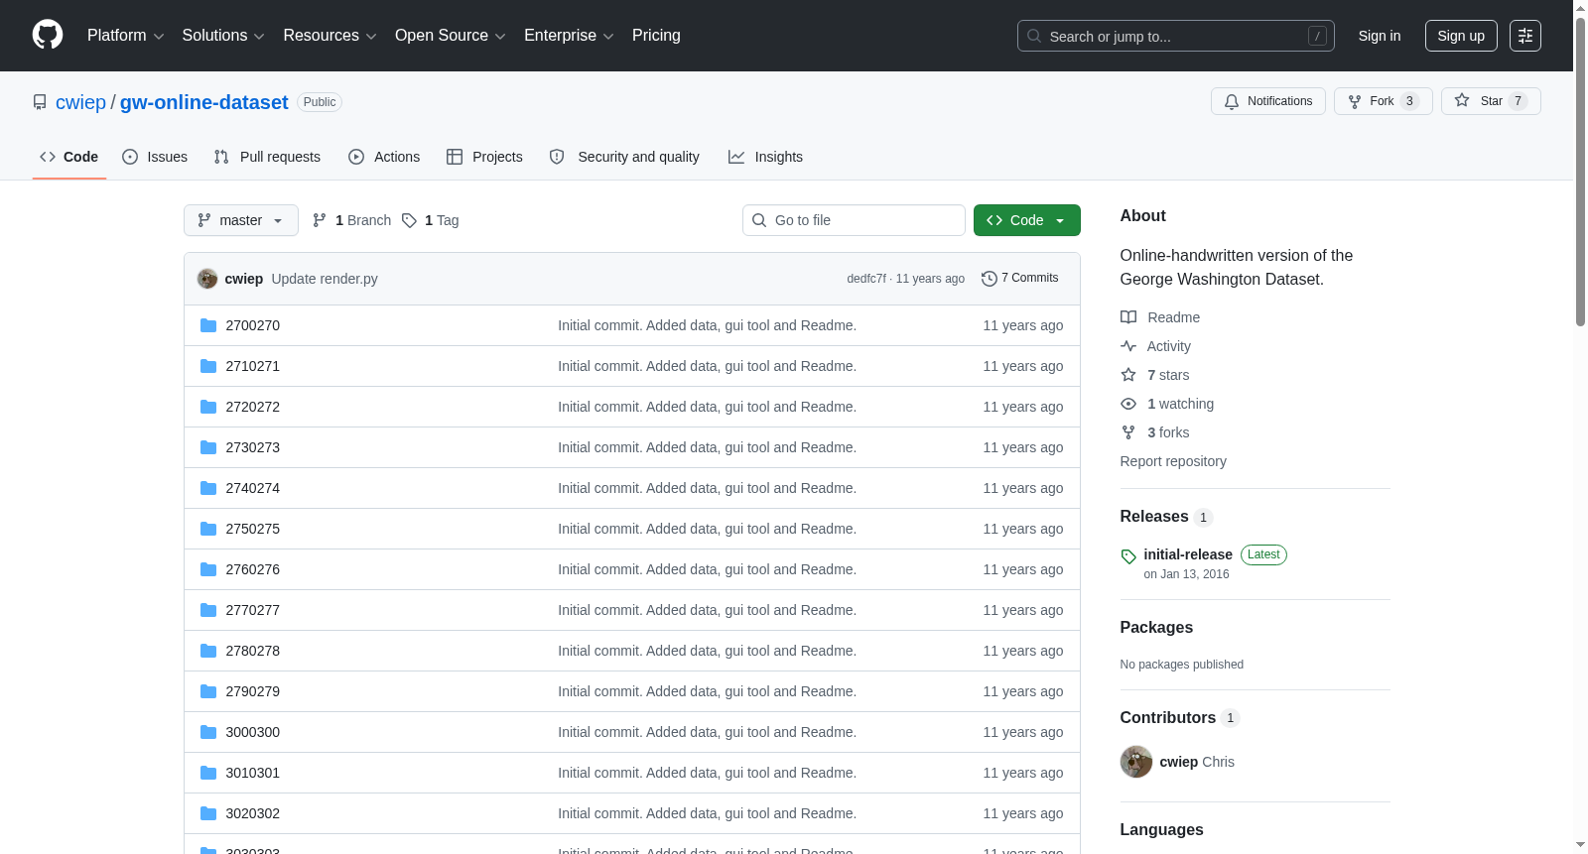The height and width of the screenshot is (854, 1588).
Task: Click the folder icon for 2710271
Action: coord(208,366)
